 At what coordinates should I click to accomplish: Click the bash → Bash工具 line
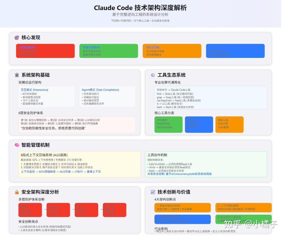[x=175, y=107]
